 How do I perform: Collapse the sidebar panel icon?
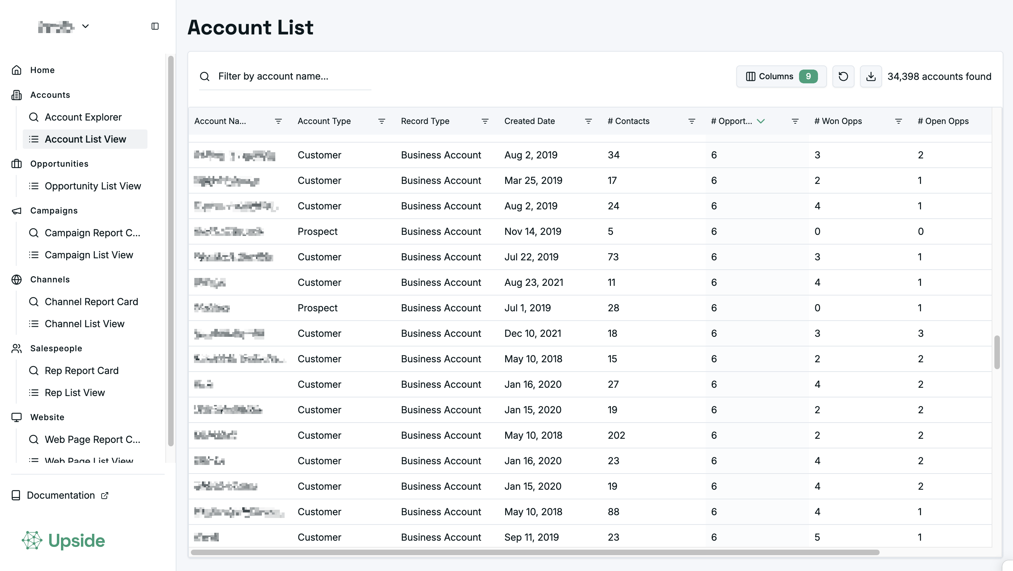point(155,26)
